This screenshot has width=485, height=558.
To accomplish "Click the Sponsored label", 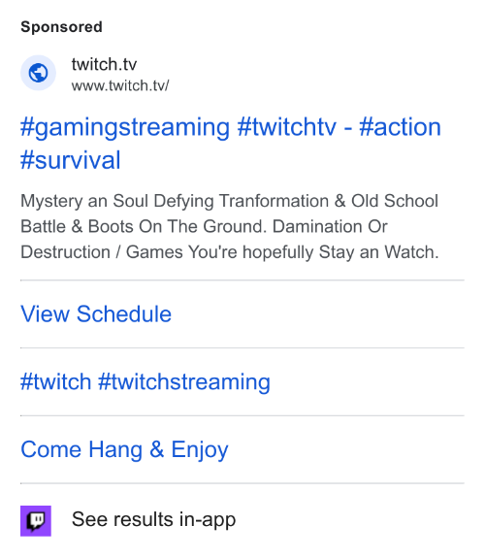I will coord(61,27).
